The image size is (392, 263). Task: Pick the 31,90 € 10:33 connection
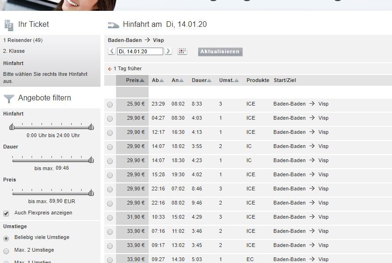coord(110,218)
